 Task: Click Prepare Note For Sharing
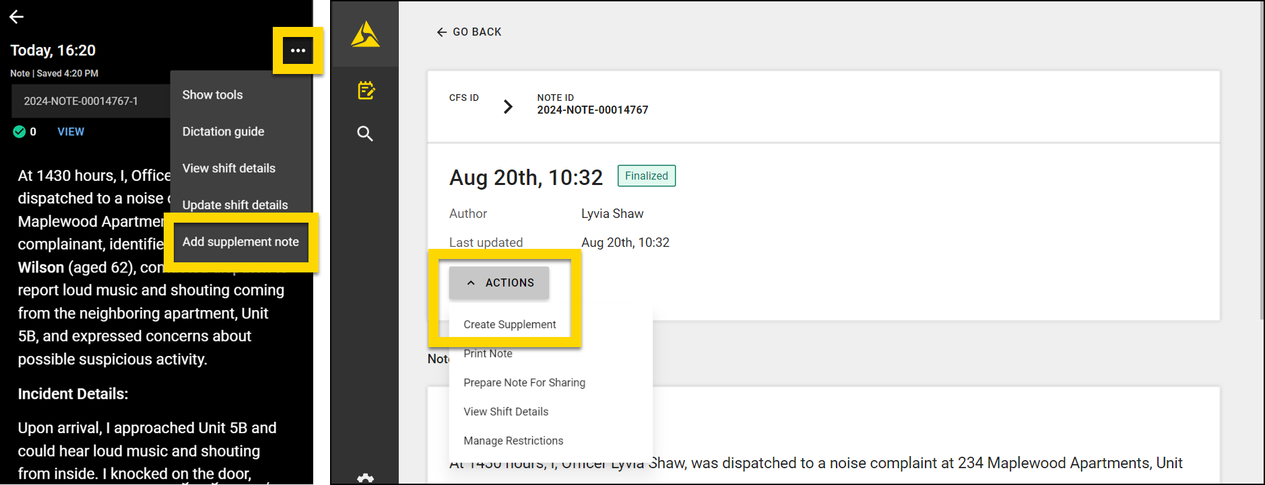tap(524, 383)
